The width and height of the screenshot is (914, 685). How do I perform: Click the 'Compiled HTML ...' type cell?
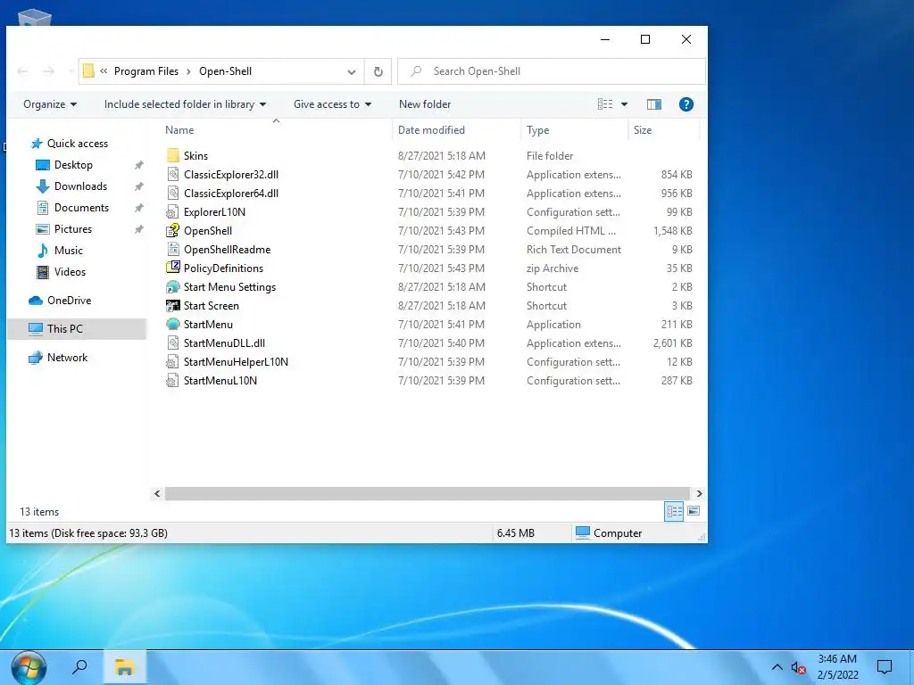click(571, 231)
